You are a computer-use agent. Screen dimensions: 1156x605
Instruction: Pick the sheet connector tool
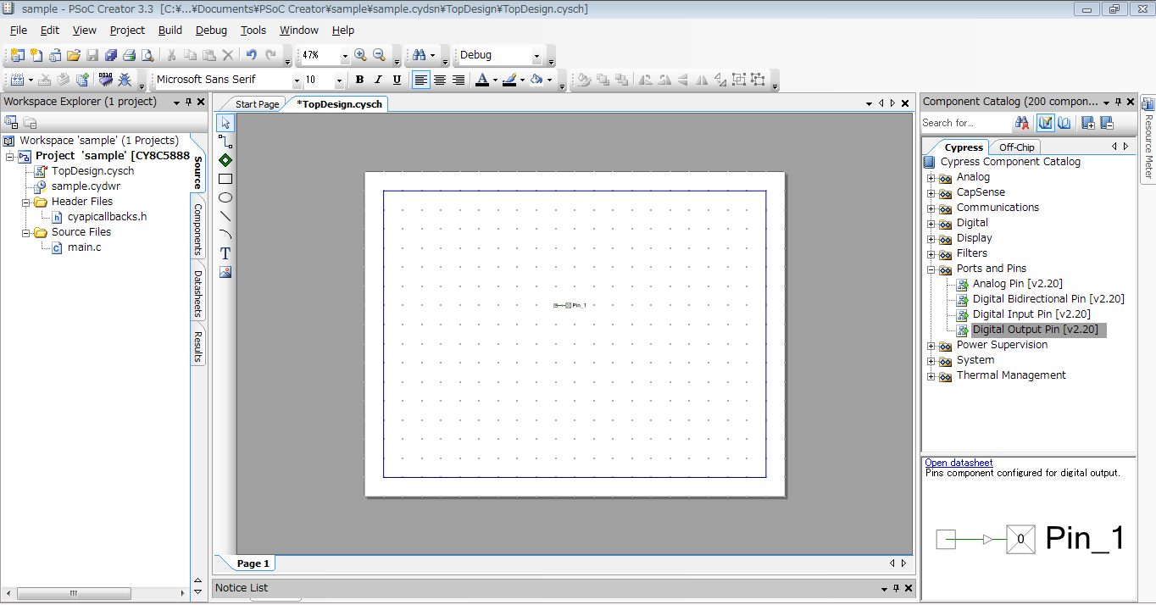pos(225,160)
